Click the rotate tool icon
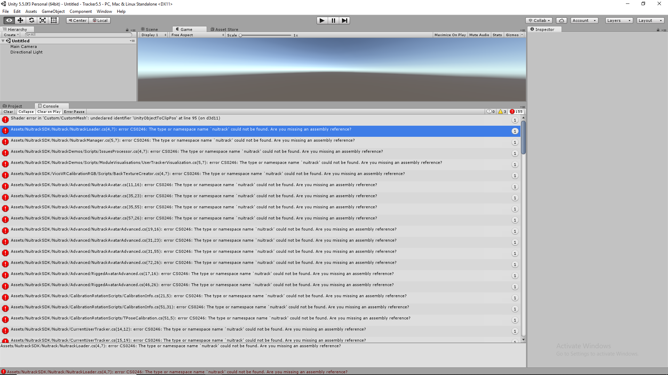The image size is (668, 375). click(x=31, y=20)
